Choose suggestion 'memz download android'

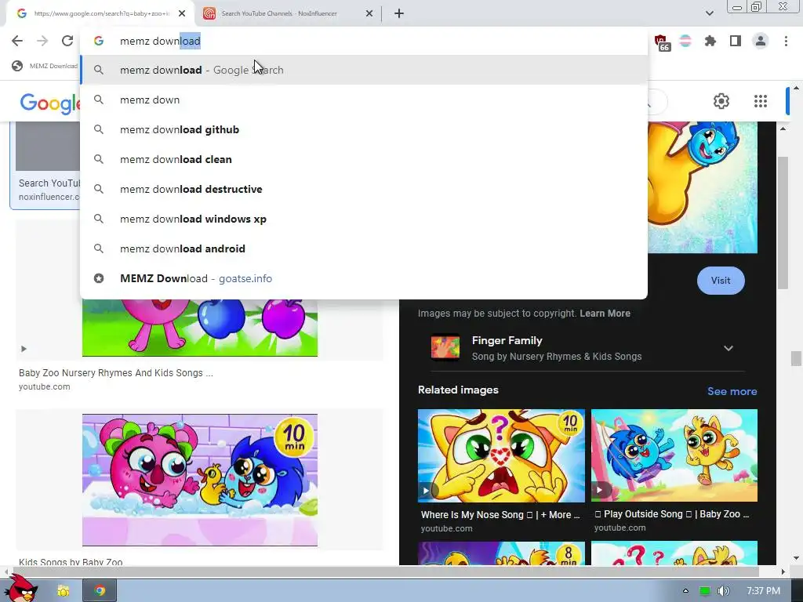click(364, 248)
